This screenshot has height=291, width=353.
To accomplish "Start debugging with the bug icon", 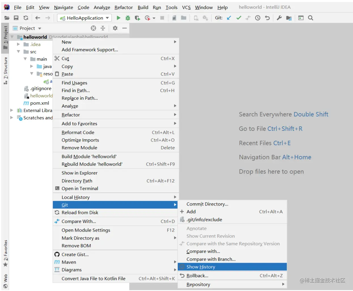I will click(x=128, y=18).
